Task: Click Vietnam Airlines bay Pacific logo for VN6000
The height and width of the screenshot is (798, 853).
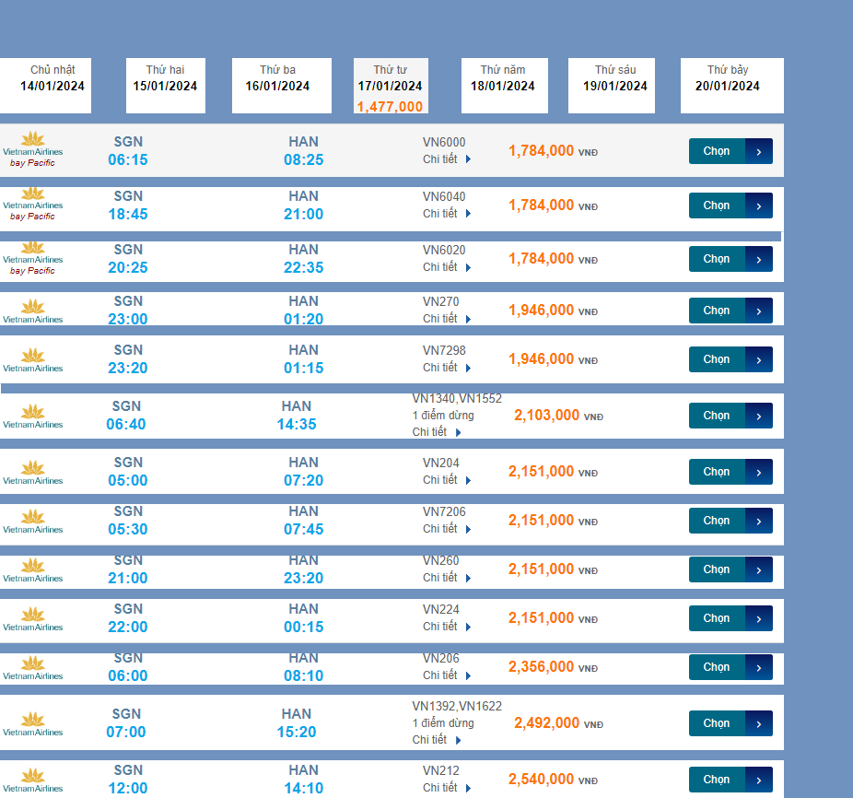Action: click(x=32, y=149)
